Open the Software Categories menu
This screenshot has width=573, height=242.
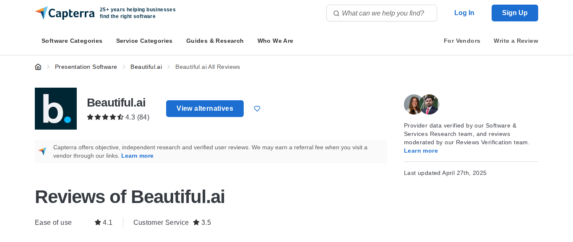tap(72, 41)
